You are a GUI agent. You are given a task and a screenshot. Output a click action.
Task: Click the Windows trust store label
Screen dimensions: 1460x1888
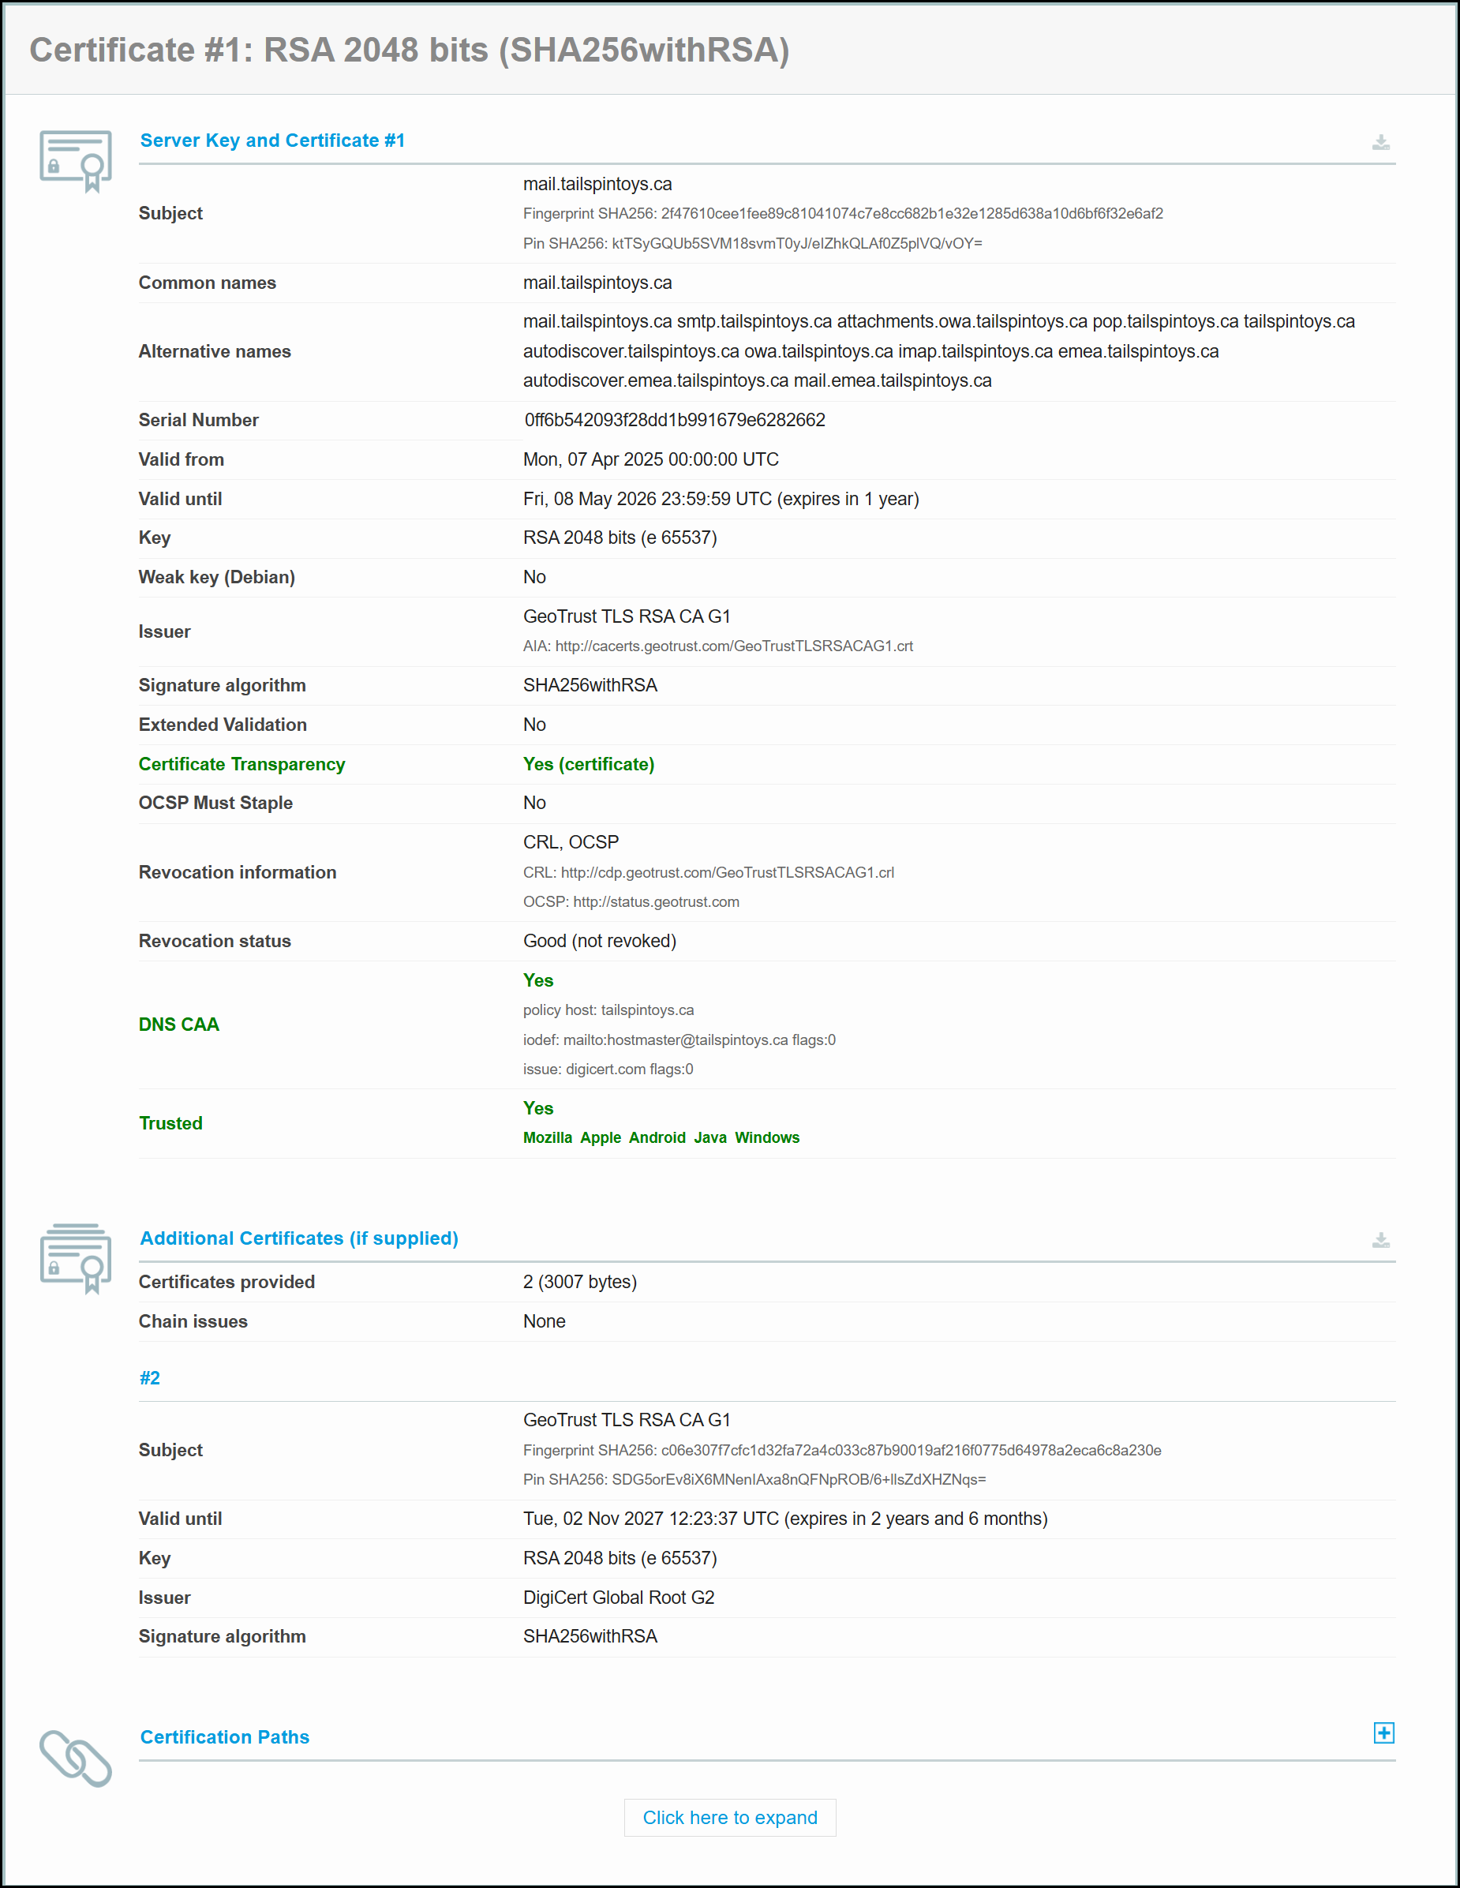pos(767,1137)
